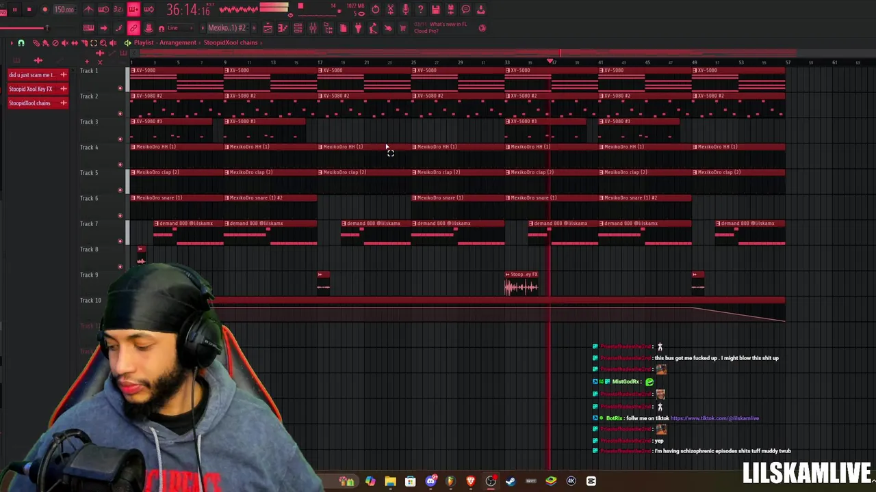Open the Channel rack window icon

pyautogui.click(x=298, y=28)
